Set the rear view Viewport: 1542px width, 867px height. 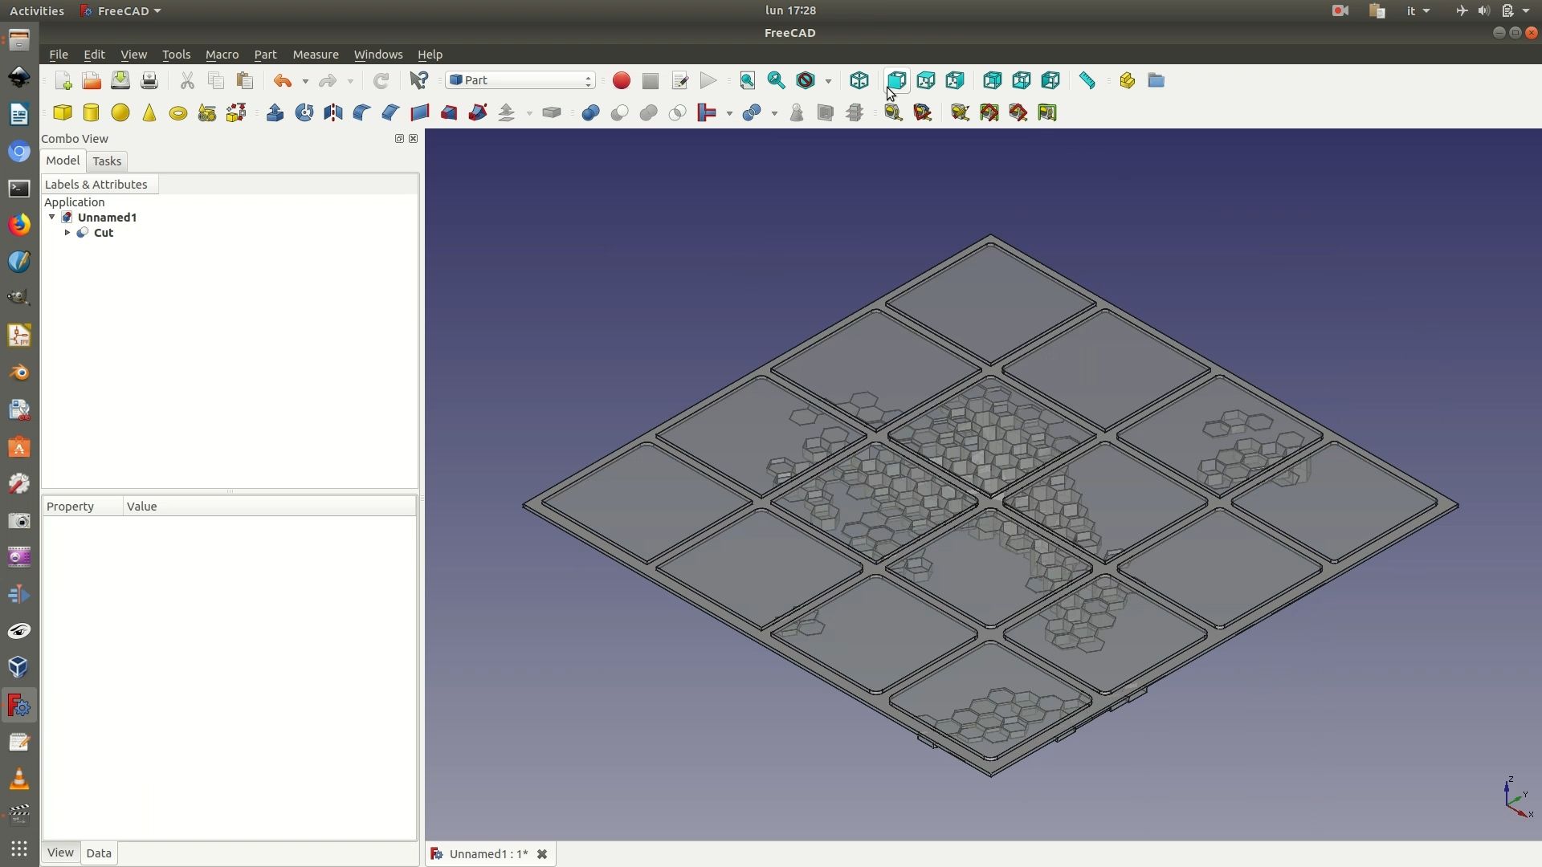click(993, 80)
